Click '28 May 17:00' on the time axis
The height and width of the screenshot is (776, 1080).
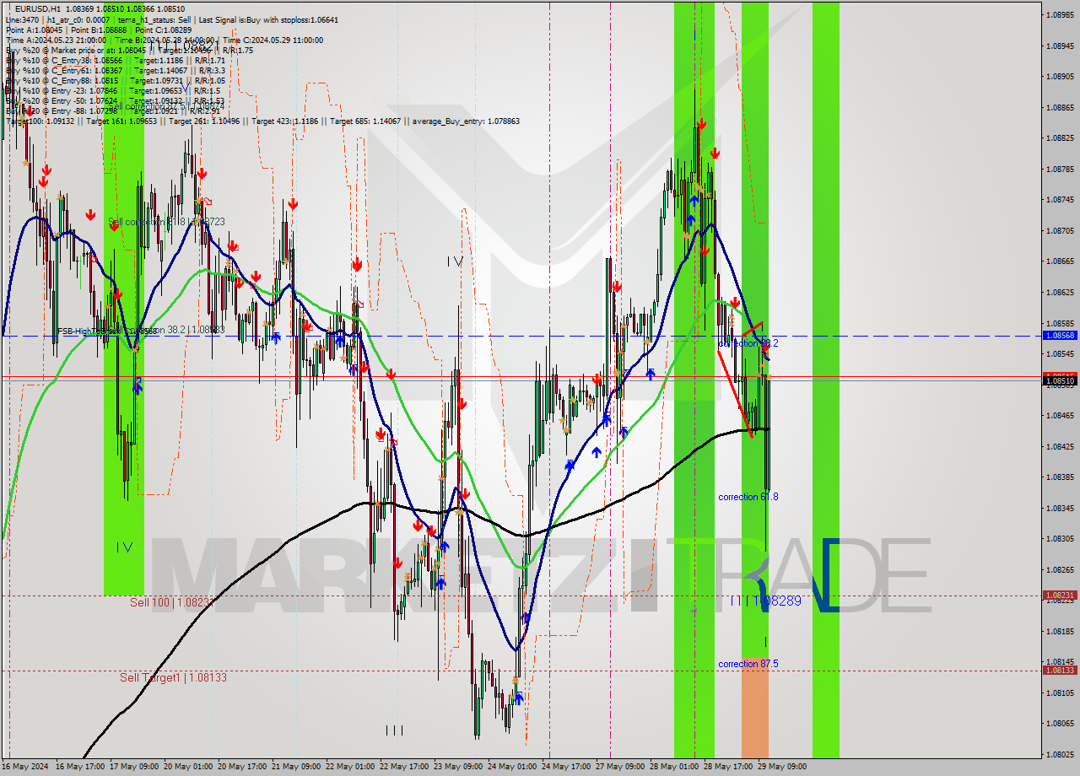coord(728,767)
